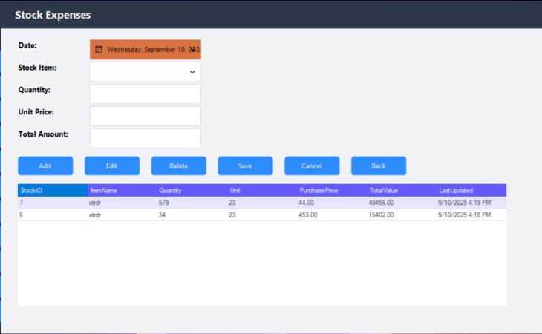542x334 pixels.
Task: Click the Total Amount field
Action: pos(145,139)
